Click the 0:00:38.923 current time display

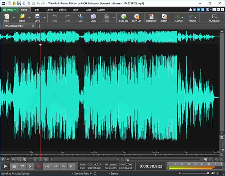click(x=151, y=166)
